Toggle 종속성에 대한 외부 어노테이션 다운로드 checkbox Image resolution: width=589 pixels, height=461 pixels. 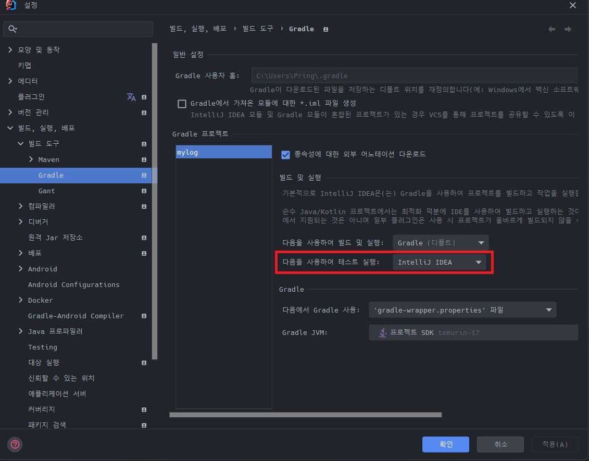285,155
